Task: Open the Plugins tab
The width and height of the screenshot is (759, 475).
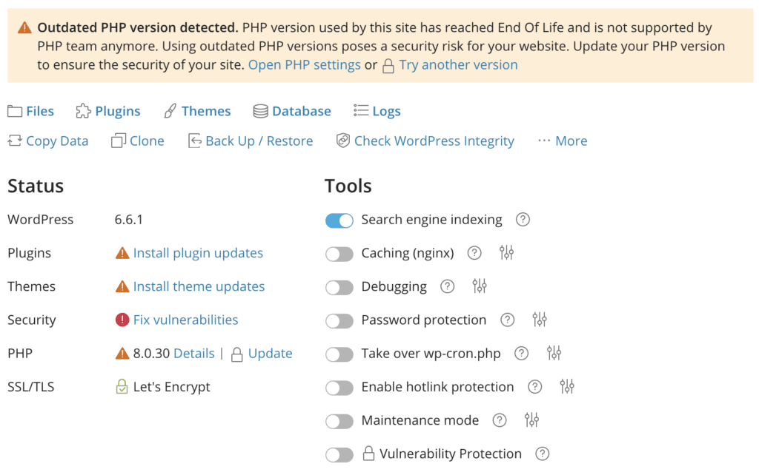Action: [108, 111]
